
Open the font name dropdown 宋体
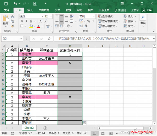tap(31, 16)
